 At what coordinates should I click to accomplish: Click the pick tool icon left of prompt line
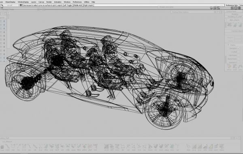coord(2,5)
